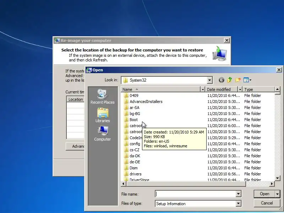Close the Open dialog
284x213 pixels.
[x=279, y=70]
